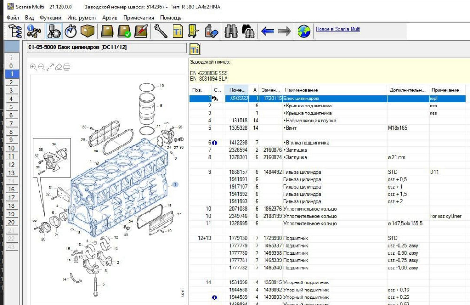Open the Помощь menu
Image resolution: width=470 pixels, height=305 pixels.
point(171,18)
